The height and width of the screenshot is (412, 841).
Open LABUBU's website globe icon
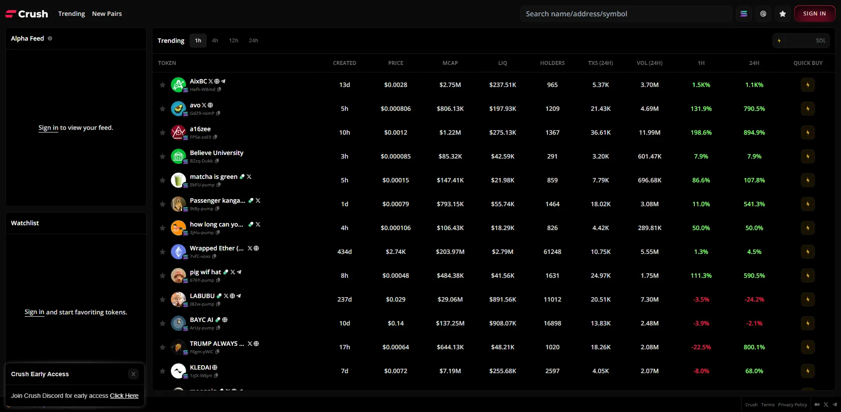point(232,296)
